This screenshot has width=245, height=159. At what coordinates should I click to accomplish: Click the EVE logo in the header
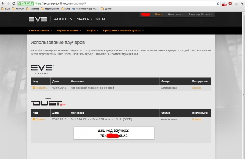pos(38,19)
